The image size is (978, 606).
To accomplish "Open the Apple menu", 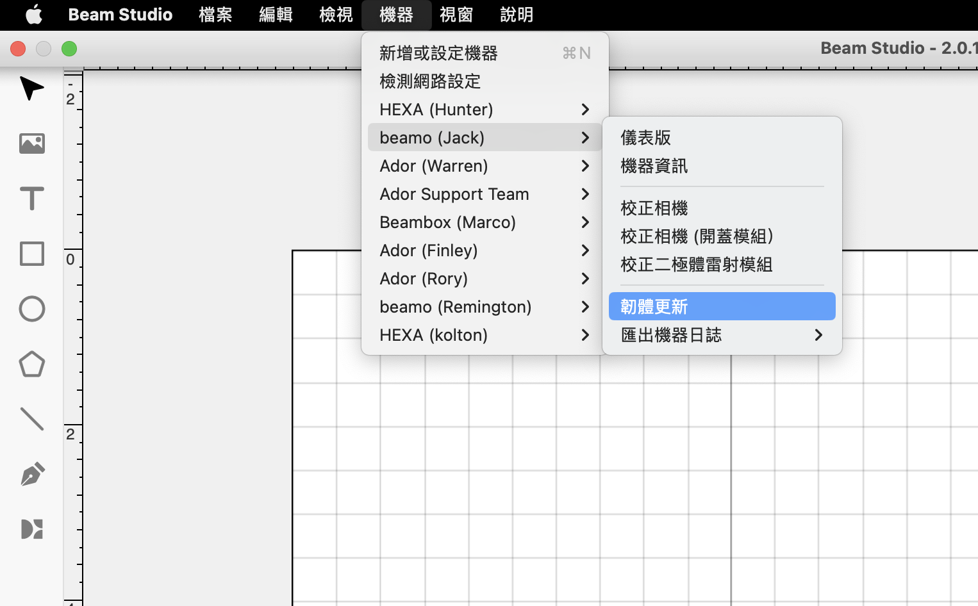I will [33, 14].
